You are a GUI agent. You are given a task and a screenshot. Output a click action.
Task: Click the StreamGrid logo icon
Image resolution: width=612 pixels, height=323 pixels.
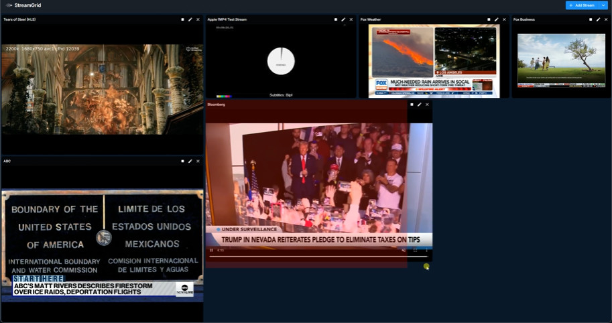coord(9,5)
